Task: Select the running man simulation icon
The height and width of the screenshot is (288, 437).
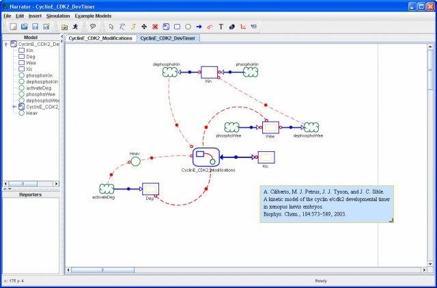Action: coord(76,27)
